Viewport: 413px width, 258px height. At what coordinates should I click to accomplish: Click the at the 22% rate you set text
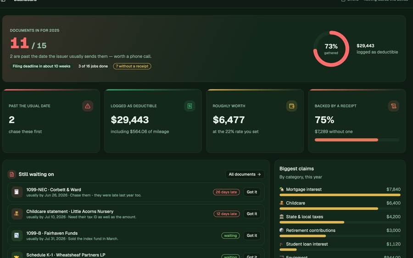click(x=235, y=131)
